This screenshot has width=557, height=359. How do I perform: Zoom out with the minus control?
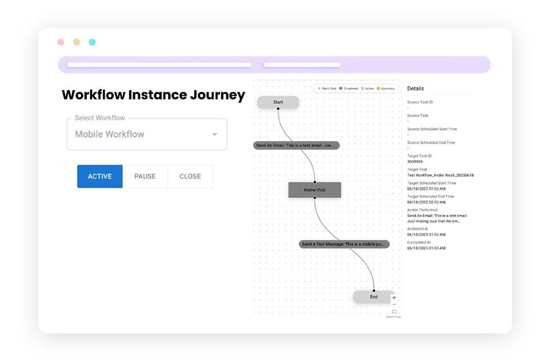coord(394,305)
